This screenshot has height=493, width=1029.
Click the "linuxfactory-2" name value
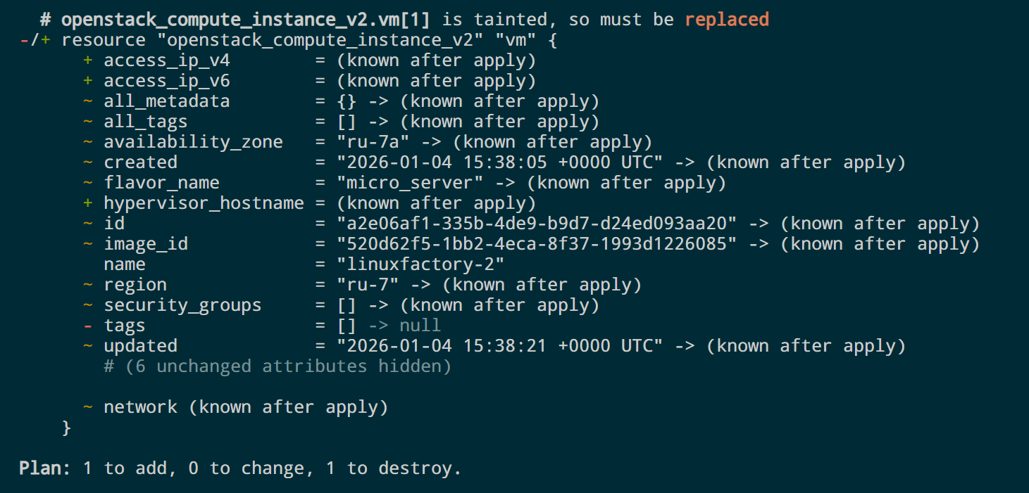tap(420, 264)
